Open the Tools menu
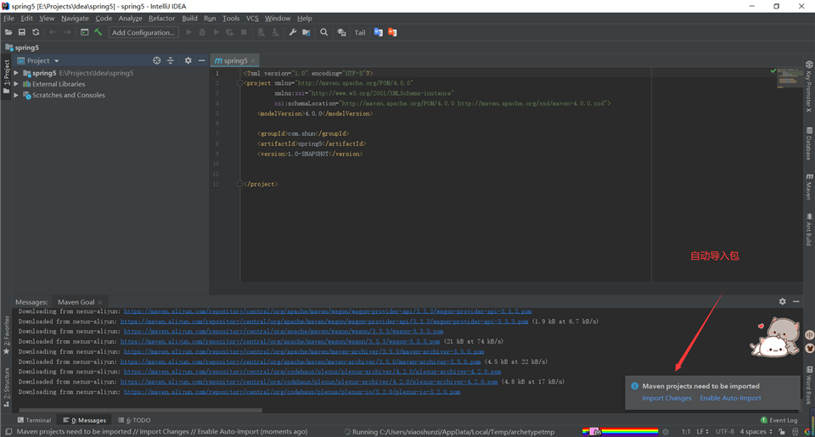815x437 pixels. pyautogui.click(x=231, y=18)
